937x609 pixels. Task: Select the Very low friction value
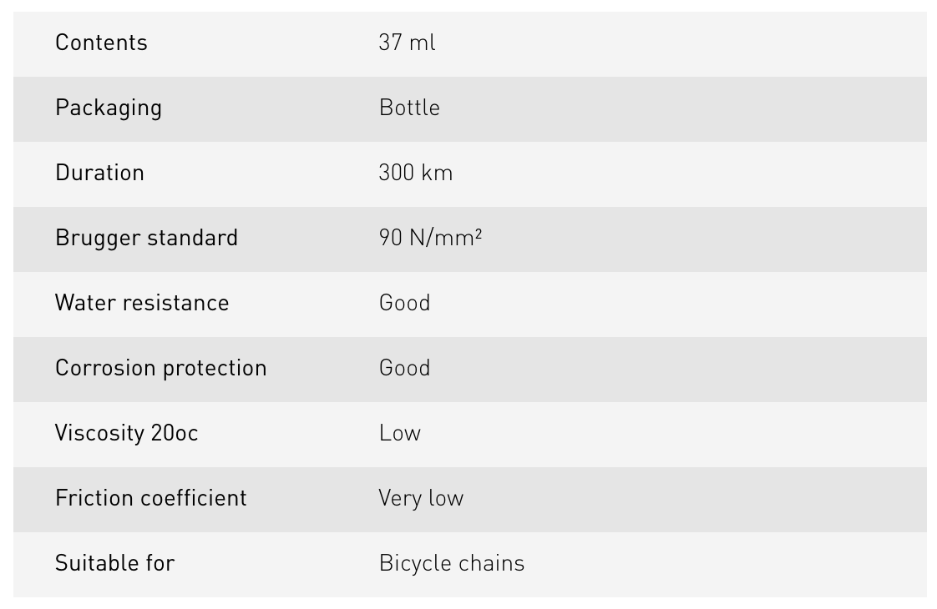tap(421, 498)
